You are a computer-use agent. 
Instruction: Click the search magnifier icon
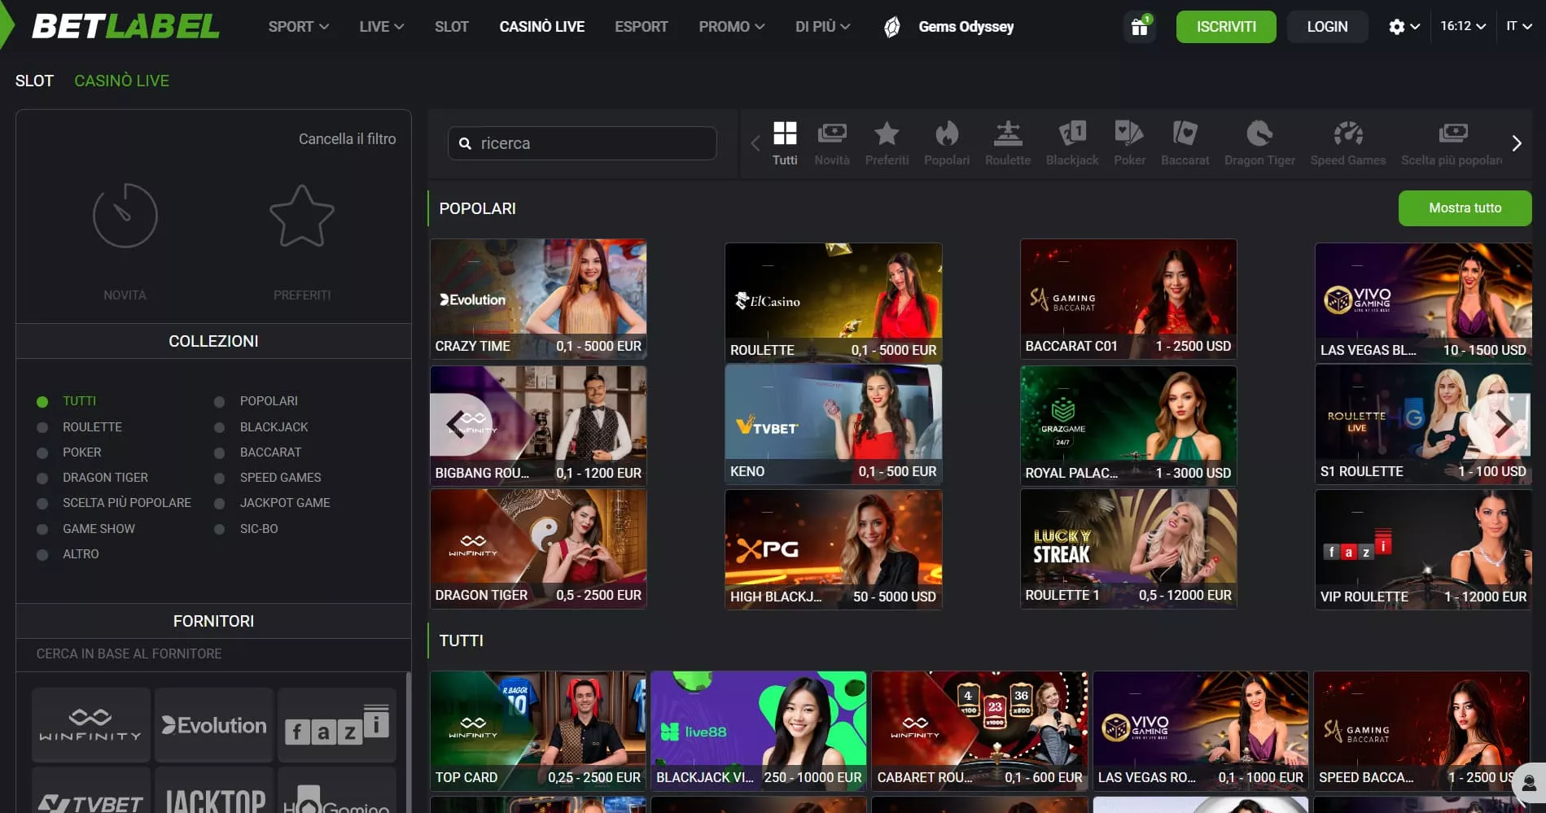click(465, 143)
